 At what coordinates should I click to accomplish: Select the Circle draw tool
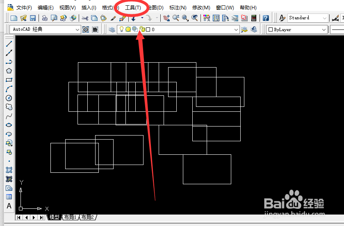coord(9,98)
